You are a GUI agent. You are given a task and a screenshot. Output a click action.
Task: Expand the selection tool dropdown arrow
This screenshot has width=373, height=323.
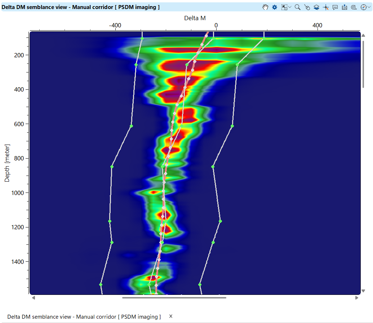click(290, 7)
